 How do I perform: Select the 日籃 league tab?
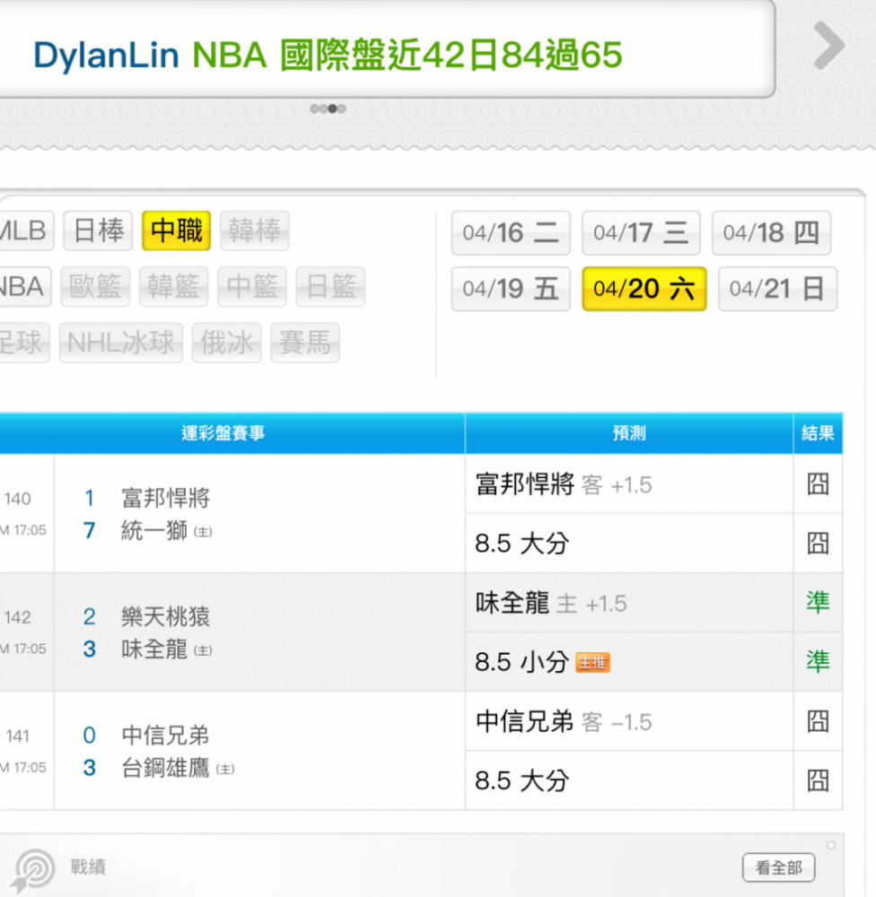[330, 287]
